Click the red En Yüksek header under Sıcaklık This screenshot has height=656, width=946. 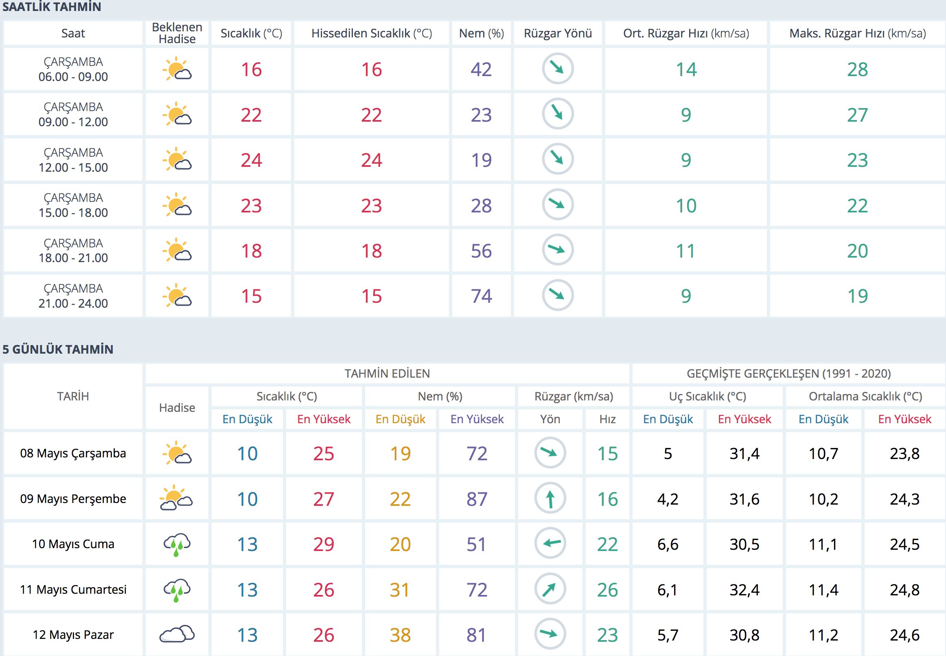(324, 419)
